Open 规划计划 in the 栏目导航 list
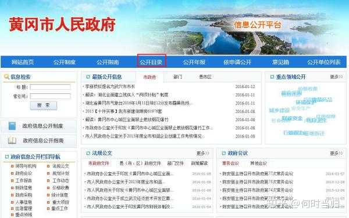Screen dimensions: 349x218 [x=60, y=173]
